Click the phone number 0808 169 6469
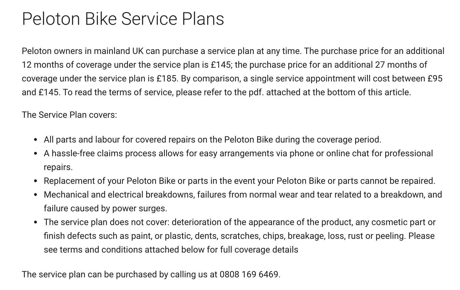The image size is (460, 290). [248, 274]
